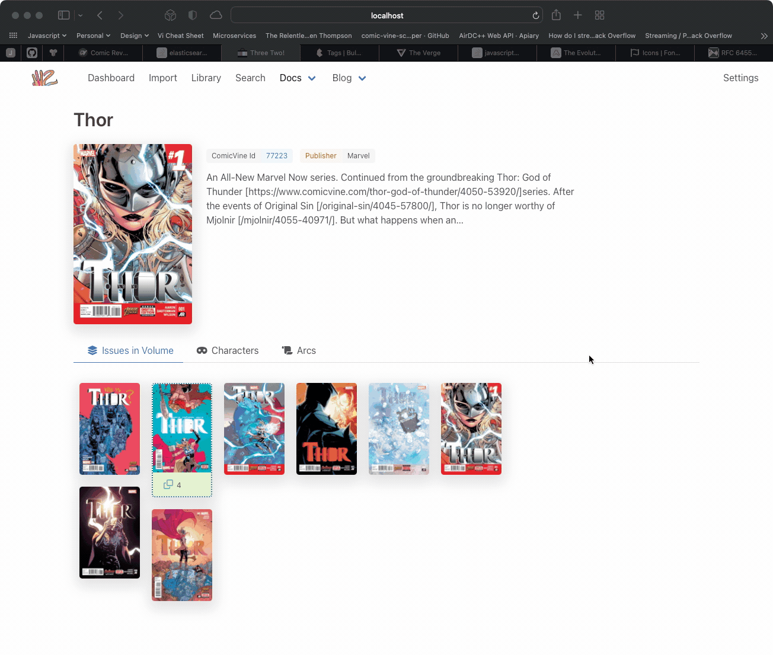Image resolution: width=773 pixels, height=655 pixels.
Task: Switch to the Characters tab
Action: tap(228, 350)
